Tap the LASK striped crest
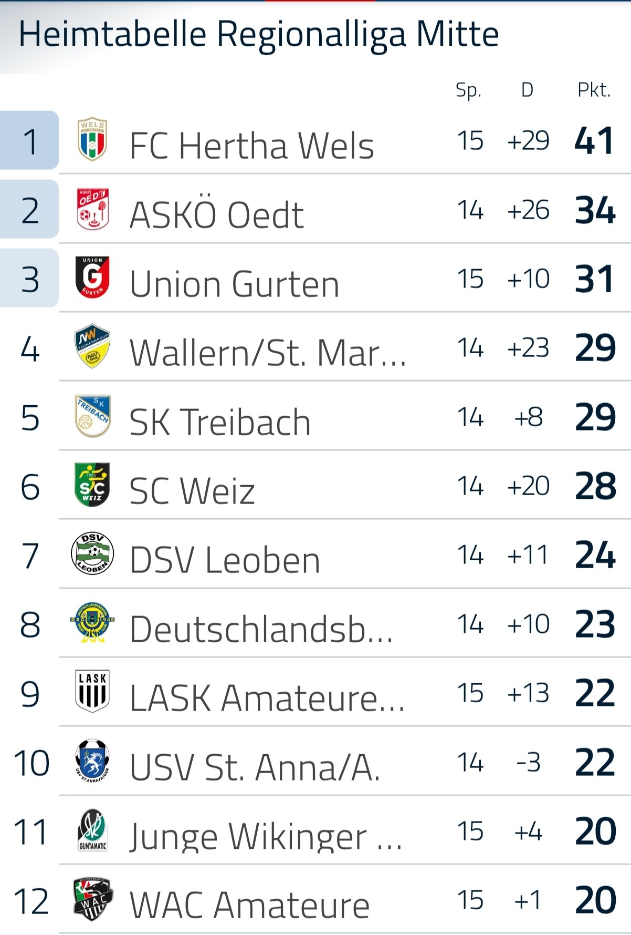This screenshot has height=935, width=631. 92,691
